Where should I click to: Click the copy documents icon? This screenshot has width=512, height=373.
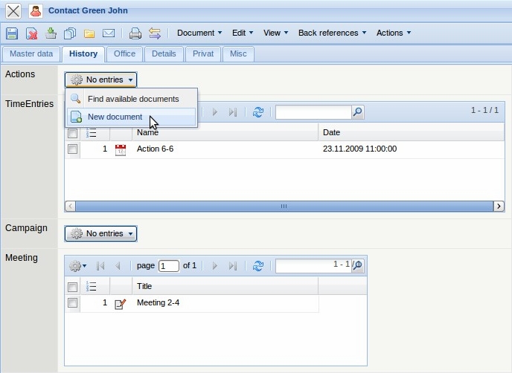pos(70,33)
